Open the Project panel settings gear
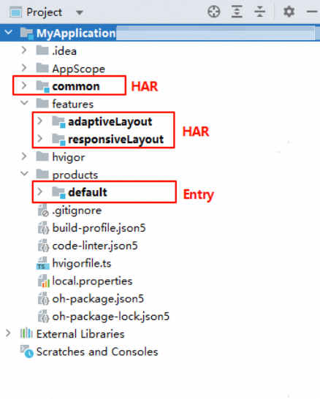This screenshot has height=399, width=320. point(289,12)
